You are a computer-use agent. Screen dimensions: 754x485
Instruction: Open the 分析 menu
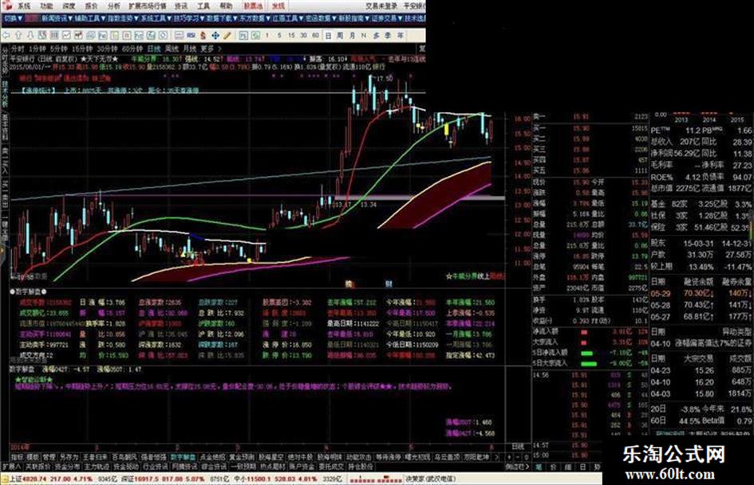click(114, 6)
